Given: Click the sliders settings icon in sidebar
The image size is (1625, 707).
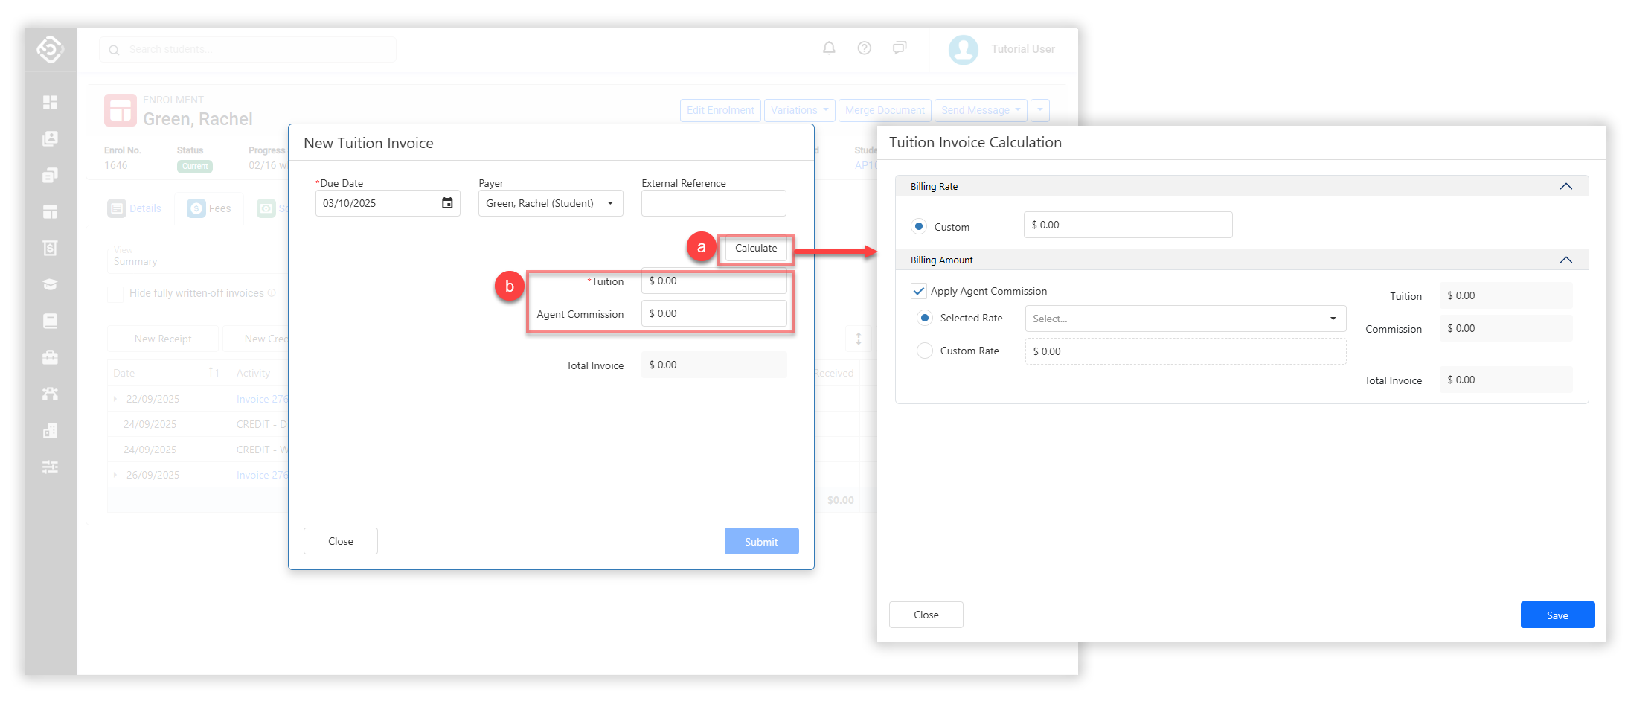Looking at the screenshot, I should (x=50, y=467).
